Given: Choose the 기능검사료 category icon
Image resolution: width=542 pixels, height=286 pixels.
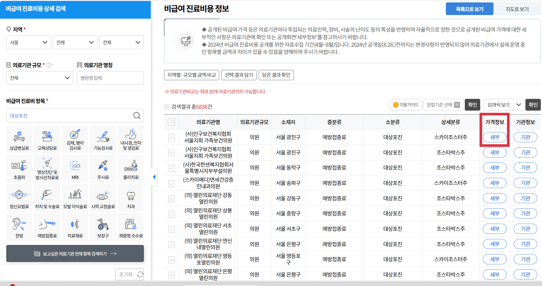Looking at the screenshot, I should (x=103, y=140).
